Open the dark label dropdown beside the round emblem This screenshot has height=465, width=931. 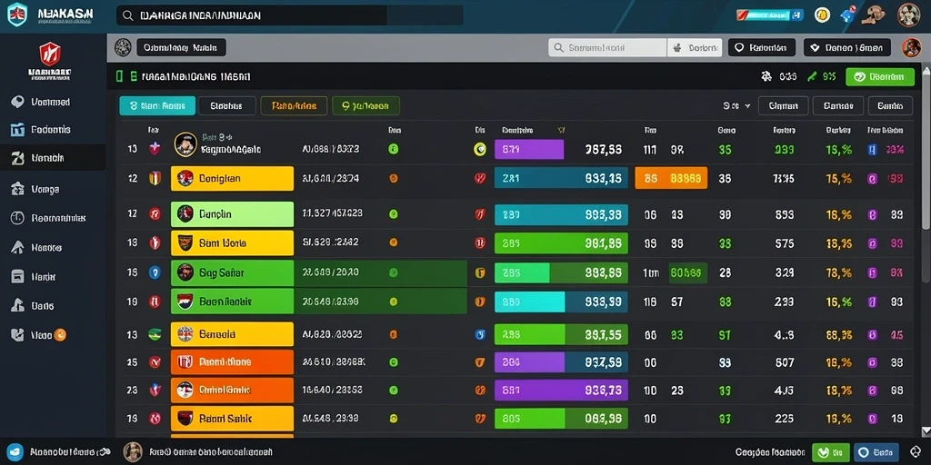(x=181, y=47)
